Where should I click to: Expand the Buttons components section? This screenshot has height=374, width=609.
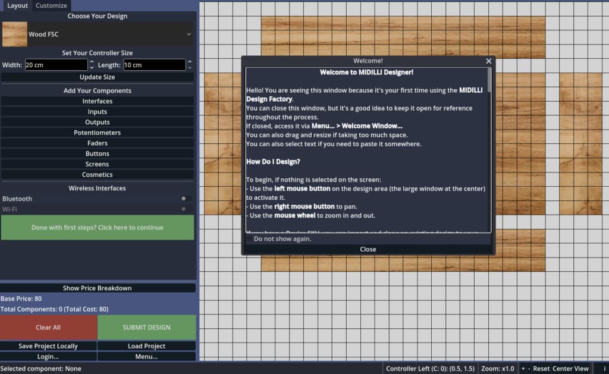coord(97,153)
